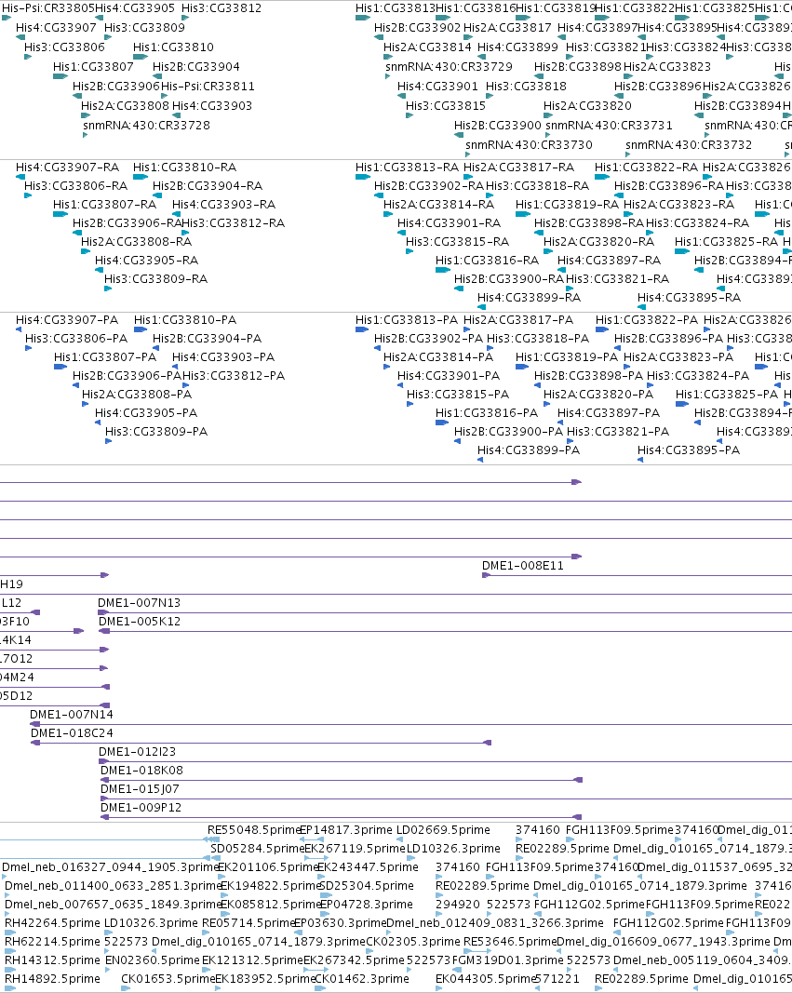The width and height of the screenshot is (792, 993).
Task: Select the His2B:CG33902 gene label
Action: click(418, 27)
